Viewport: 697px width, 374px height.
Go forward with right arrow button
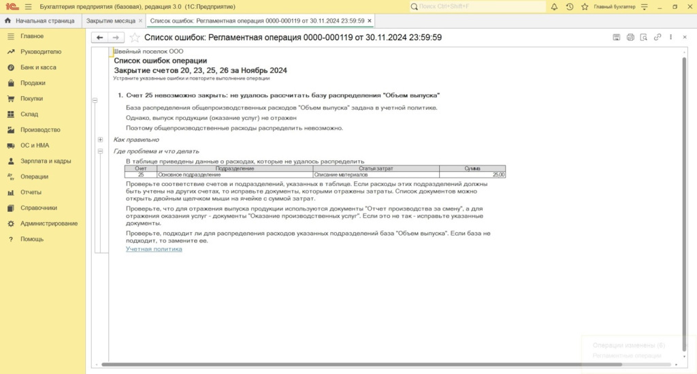click(x=116, y=37)
